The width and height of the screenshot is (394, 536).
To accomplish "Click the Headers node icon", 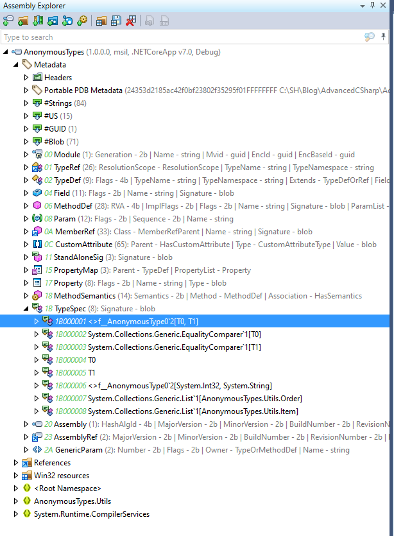I will click(37, 77).
